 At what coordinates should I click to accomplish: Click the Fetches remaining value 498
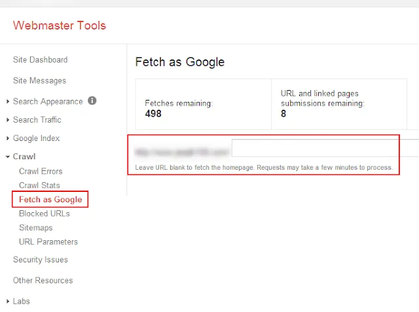(153, 114)
